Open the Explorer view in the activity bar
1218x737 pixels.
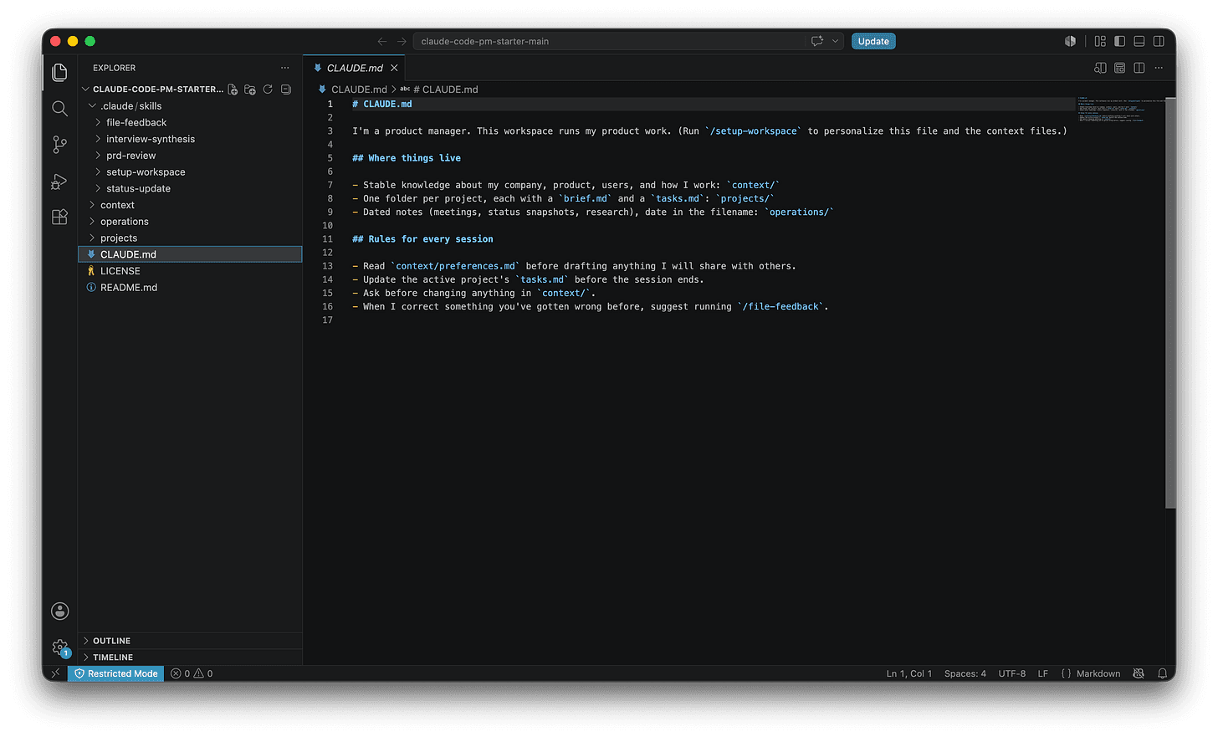pos(59,73)
